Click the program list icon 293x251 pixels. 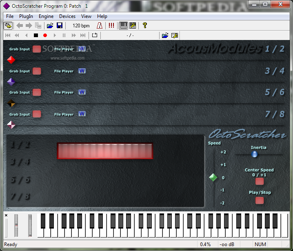tap(38, 26)
